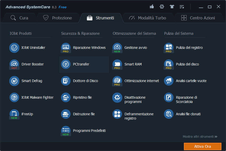Open the IObit Malware Fighter icon
Image resolution: width=226 pixels, height=151 pixels.
pyautogui.click(x=14, y=97)
